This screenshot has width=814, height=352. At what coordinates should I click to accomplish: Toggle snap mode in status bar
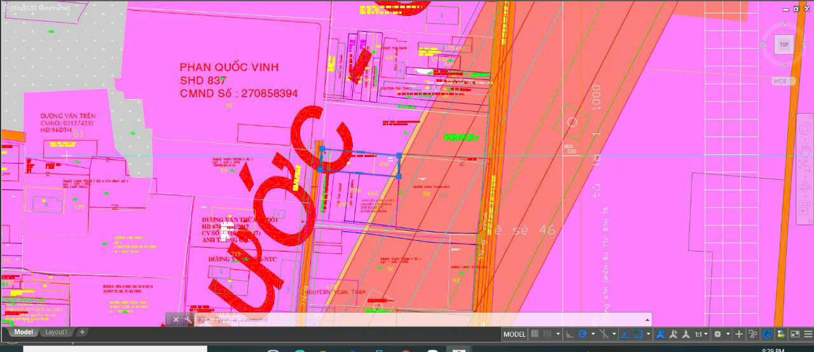pyautogui.click(x=548, y=334)
